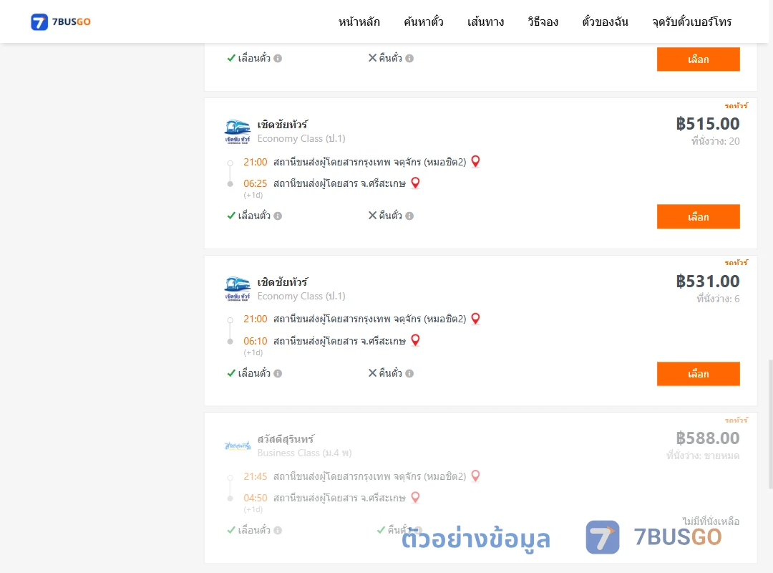Click 04:50 arrival time

click(255, 498)
